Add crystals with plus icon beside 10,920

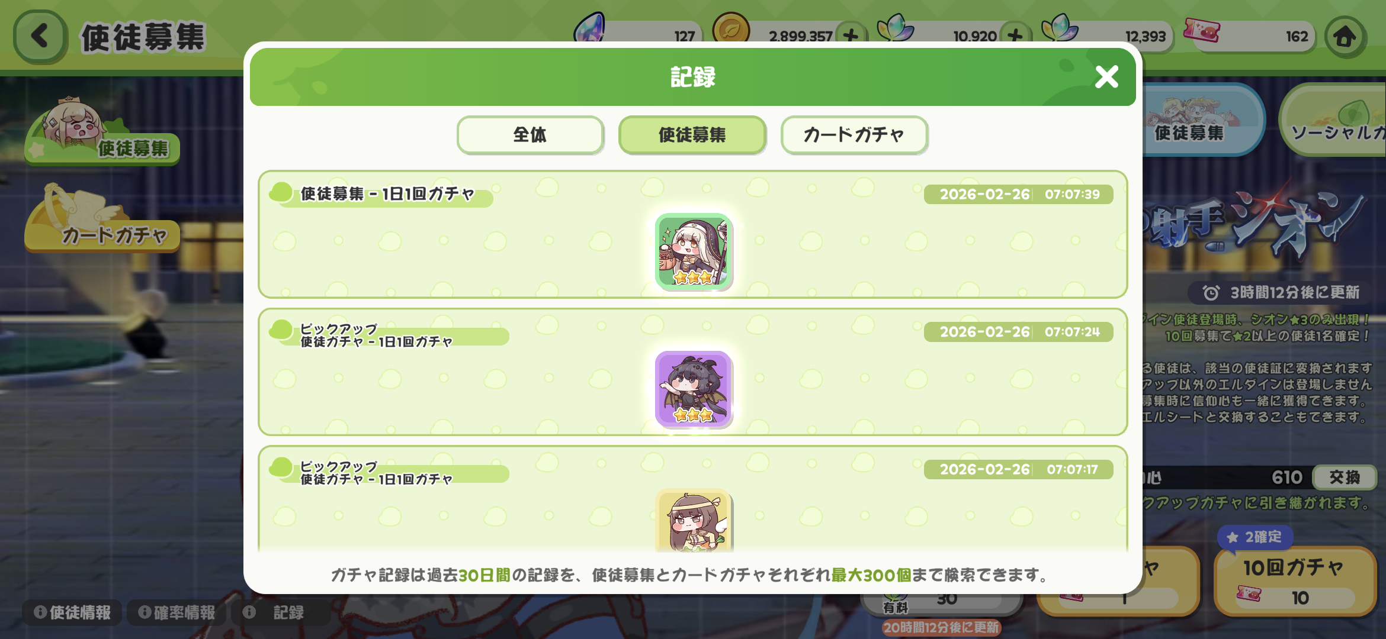pos(1015,36)
